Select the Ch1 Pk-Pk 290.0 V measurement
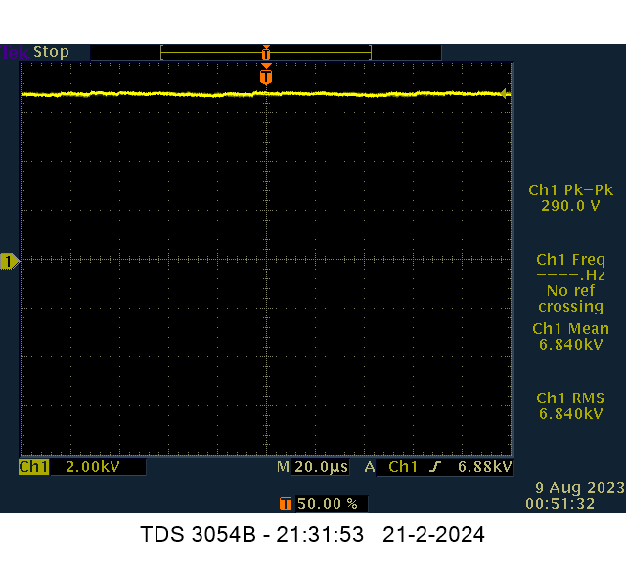 [x=570, y=198]
